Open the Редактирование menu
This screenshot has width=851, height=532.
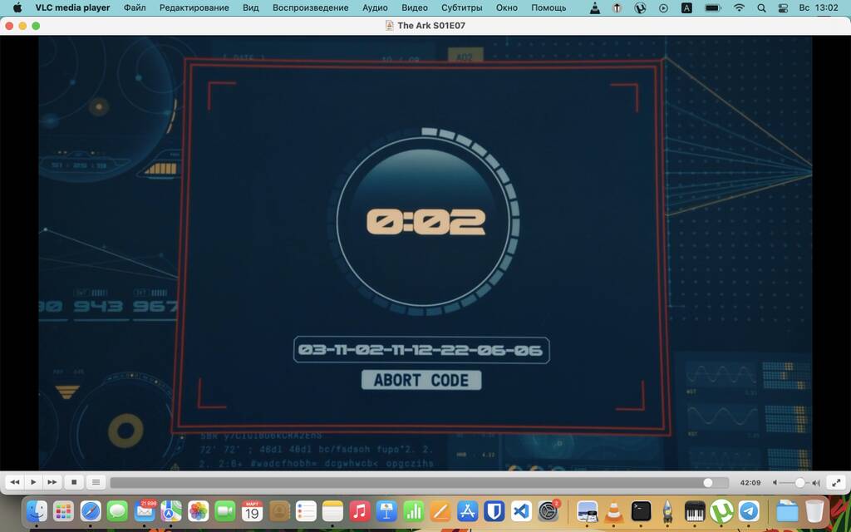[194, 7]
